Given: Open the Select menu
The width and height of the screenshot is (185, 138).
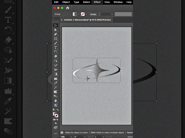Looking at the screenshot, I should point(86,2).
